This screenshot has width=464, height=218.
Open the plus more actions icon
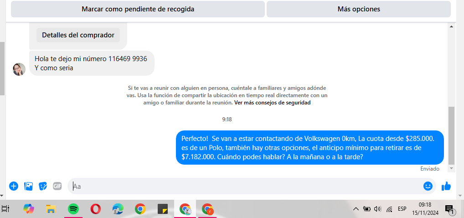pos(14,186)
